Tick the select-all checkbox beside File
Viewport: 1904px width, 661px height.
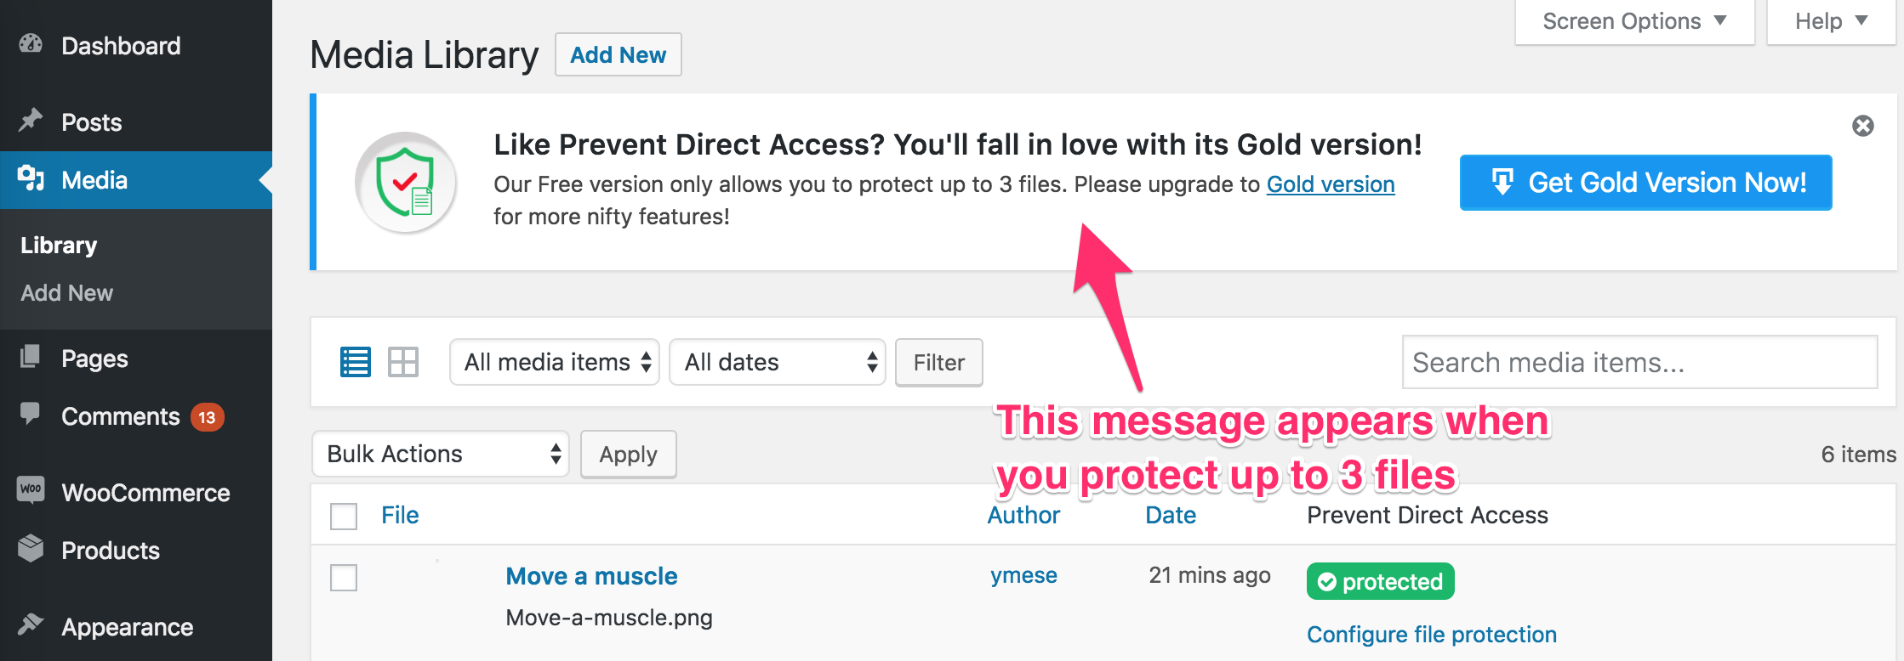[x=344, y=516]
